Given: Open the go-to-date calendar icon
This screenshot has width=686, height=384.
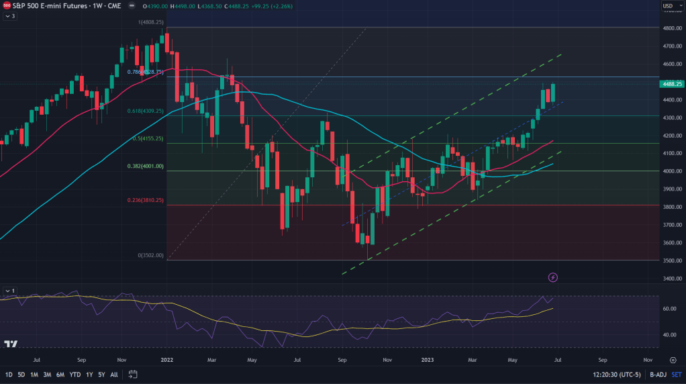Looking at the screenshot, I should coord(133,374).
